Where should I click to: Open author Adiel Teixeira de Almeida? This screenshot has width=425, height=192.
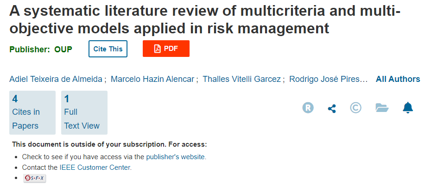[x=56, y=79]
